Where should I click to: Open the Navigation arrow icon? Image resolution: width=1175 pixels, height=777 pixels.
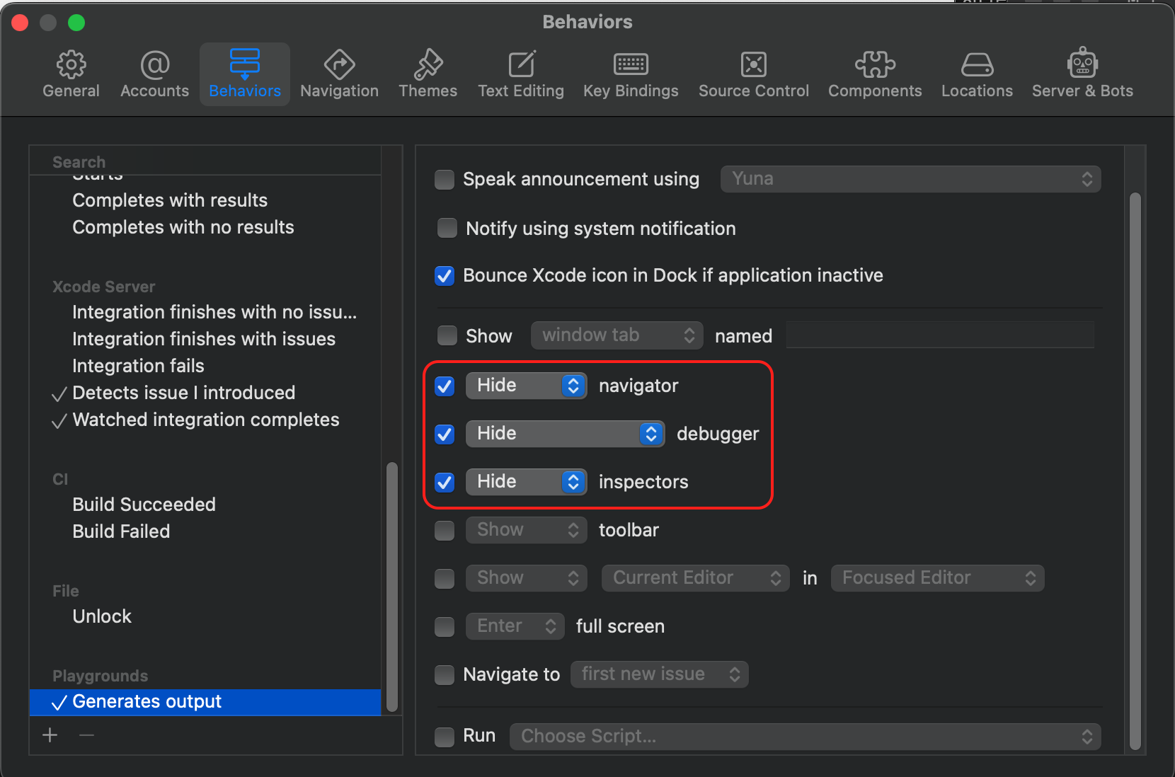(x=339, y=64)
